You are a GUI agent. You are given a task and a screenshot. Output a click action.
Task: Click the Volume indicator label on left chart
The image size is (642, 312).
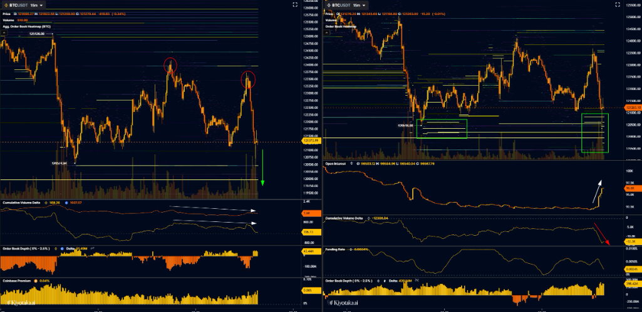coord(8,20)
